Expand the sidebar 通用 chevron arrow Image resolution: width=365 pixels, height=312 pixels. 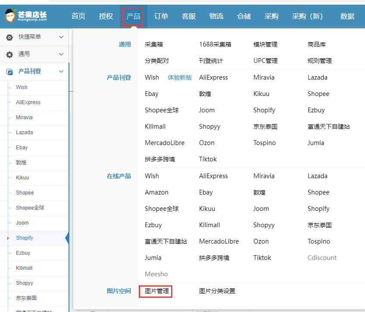[x=61, y=54]
